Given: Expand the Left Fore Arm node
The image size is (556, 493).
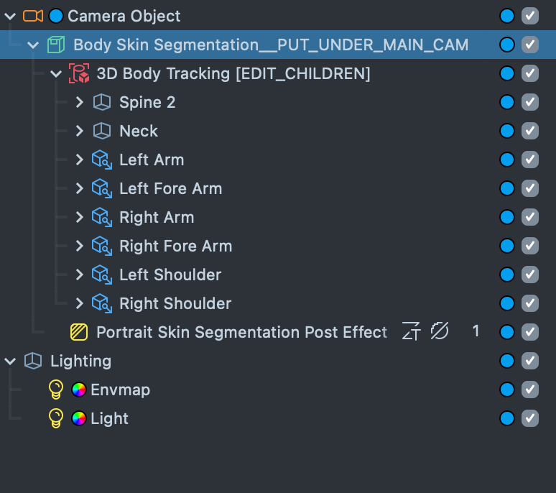Looking at the screenshot, I should (x=80, y=188).
